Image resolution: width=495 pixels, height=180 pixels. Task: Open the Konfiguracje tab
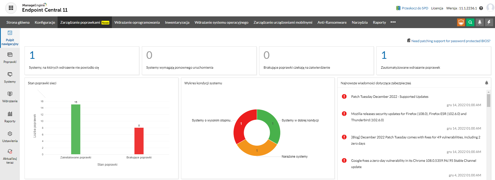[45, 22]
